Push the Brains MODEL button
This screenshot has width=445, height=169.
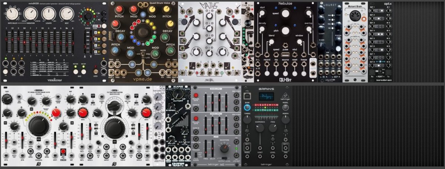(285, 107)
